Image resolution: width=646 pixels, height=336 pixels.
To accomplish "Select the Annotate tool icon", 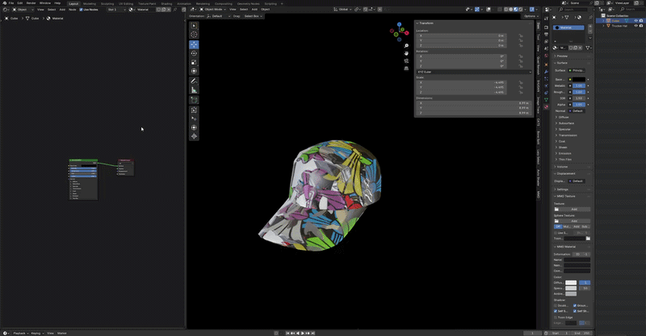I will (194, 81).
